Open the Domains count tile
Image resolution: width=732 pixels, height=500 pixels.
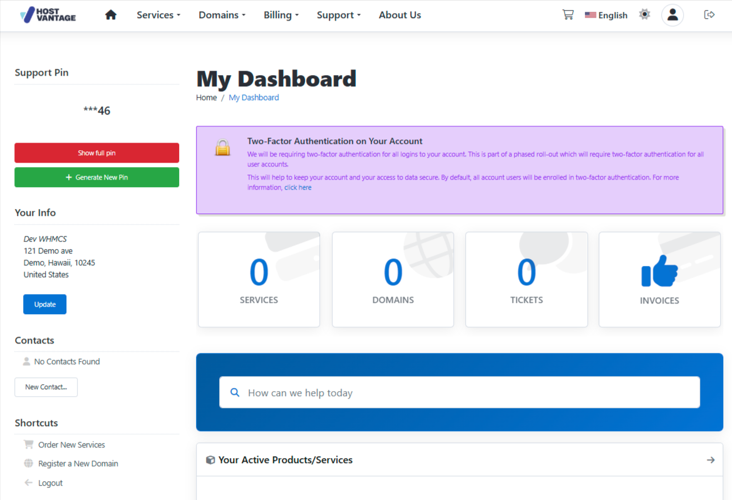[x=393, y=279]
